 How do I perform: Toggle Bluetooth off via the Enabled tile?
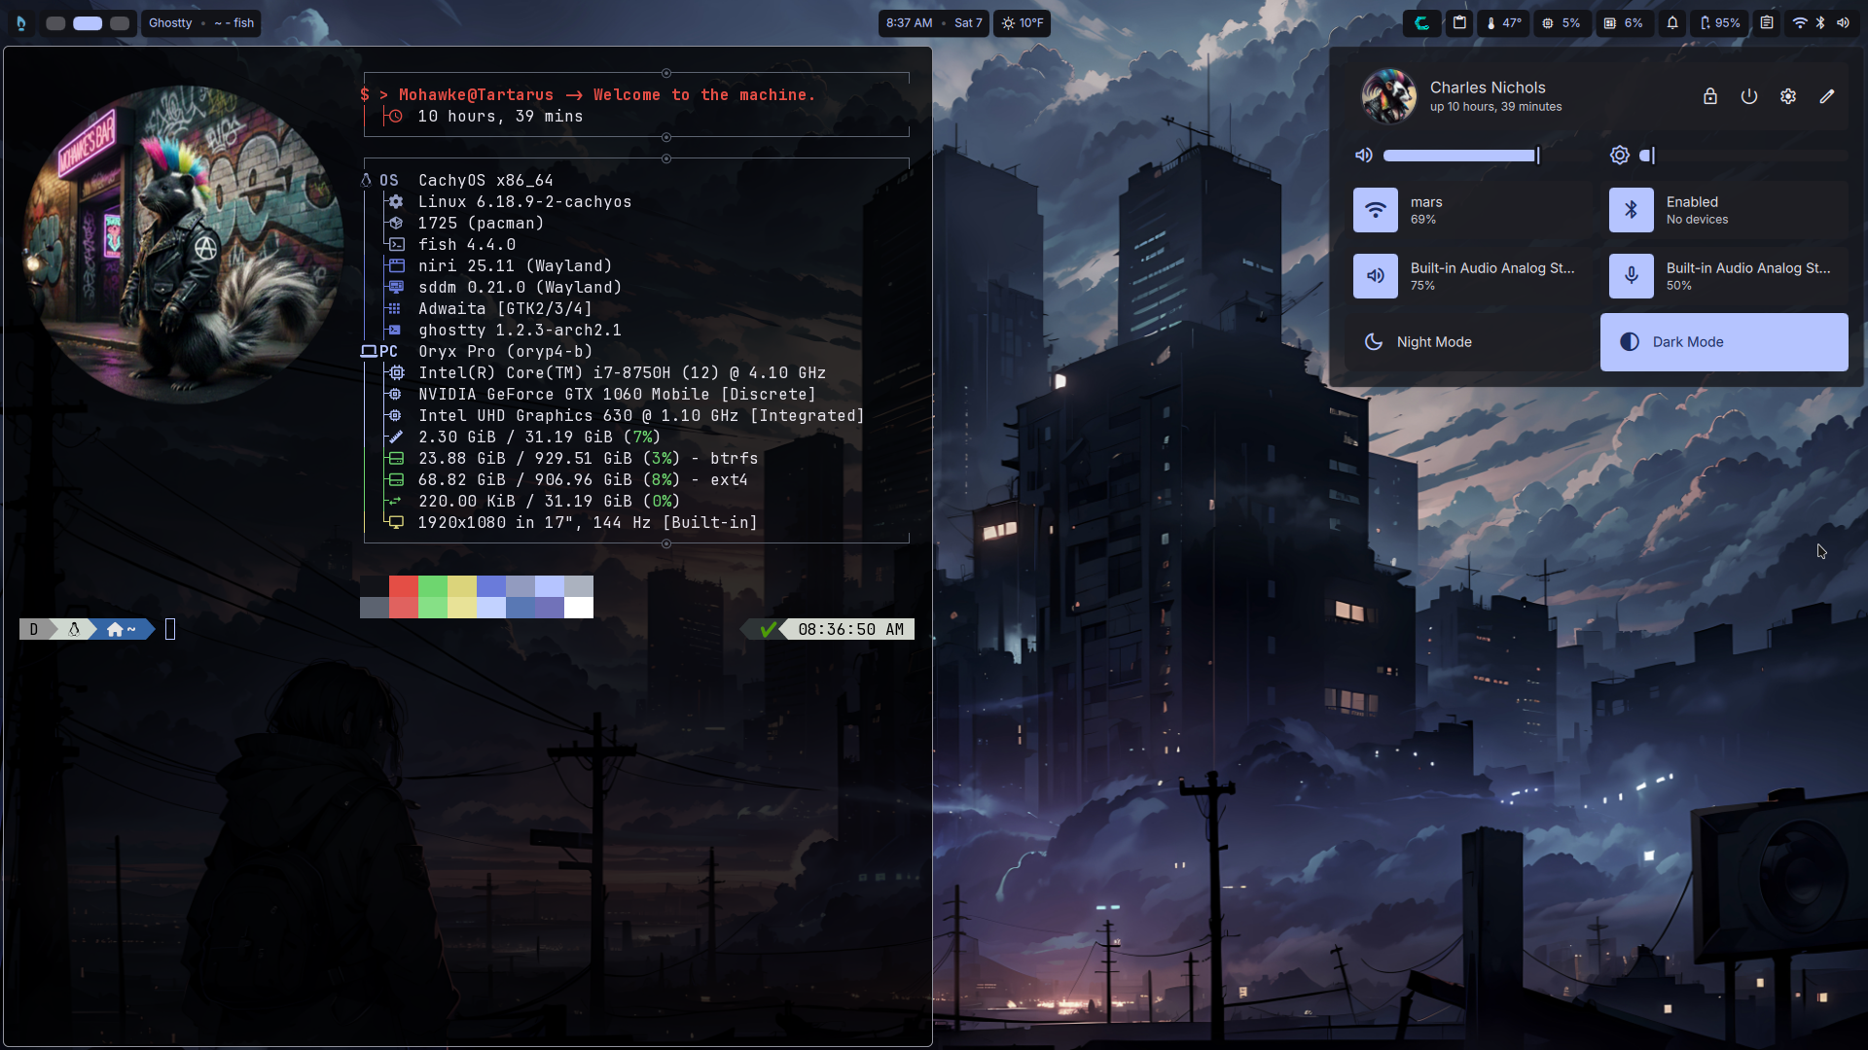coord(1631,210)
